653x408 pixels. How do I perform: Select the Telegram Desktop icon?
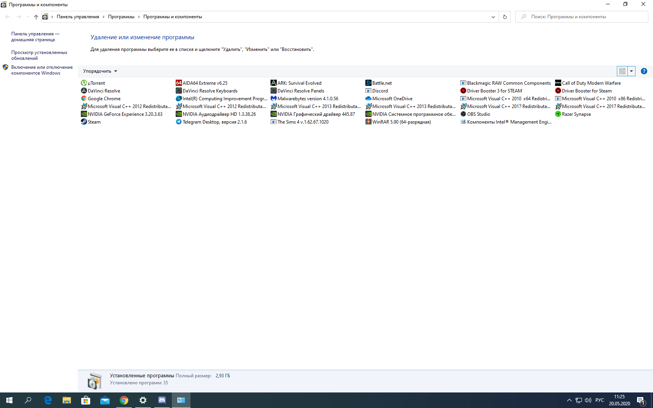[x=179, y=122]
